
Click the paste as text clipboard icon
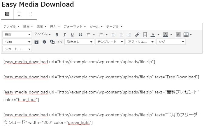tap(36, 42)
